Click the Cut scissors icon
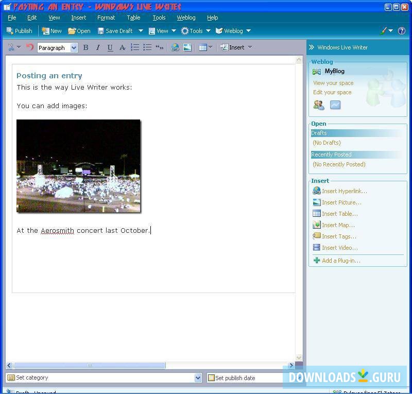The height and width of the screenshot is (394, 412). pyautogui.click(x=11, y=47)
